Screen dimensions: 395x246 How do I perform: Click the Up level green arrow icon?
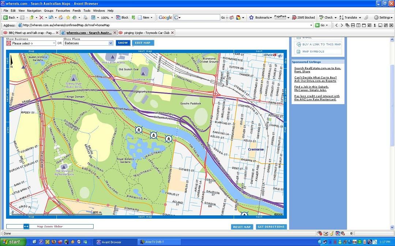[31, 17]
